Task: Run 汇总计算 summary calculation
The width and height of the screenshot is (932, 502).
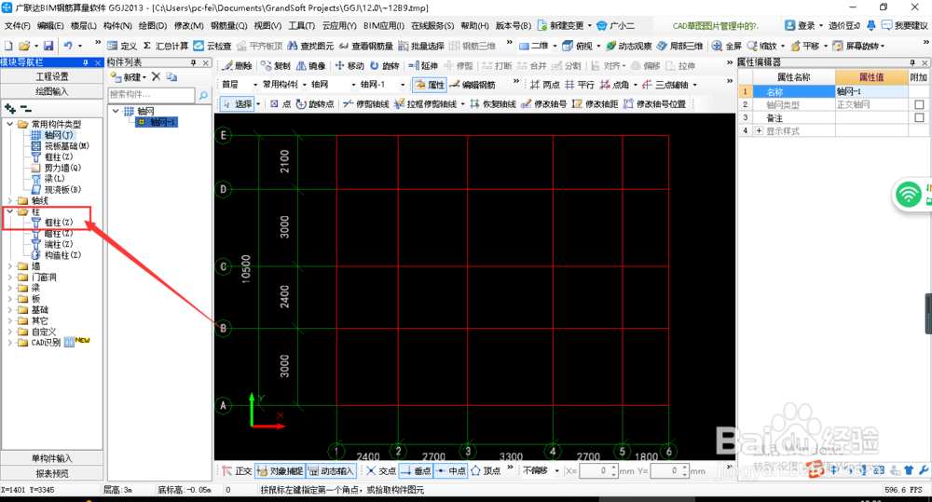Action: point(166,46)
